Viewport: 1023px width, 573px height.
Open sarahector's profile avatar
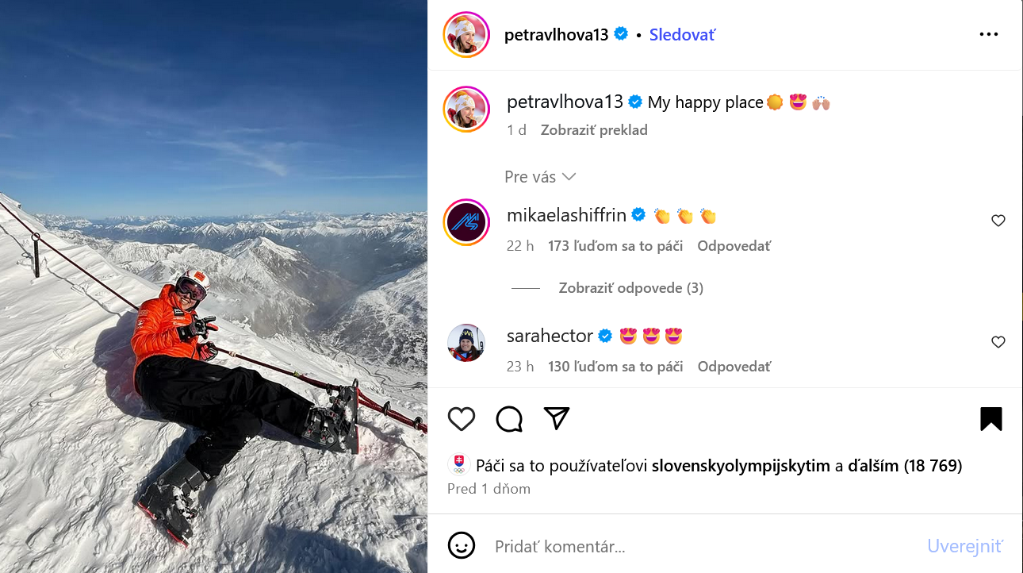[466, 343]
